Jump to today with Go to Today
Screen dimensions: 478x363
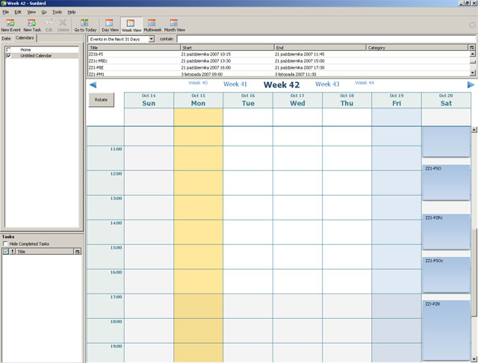85,25
